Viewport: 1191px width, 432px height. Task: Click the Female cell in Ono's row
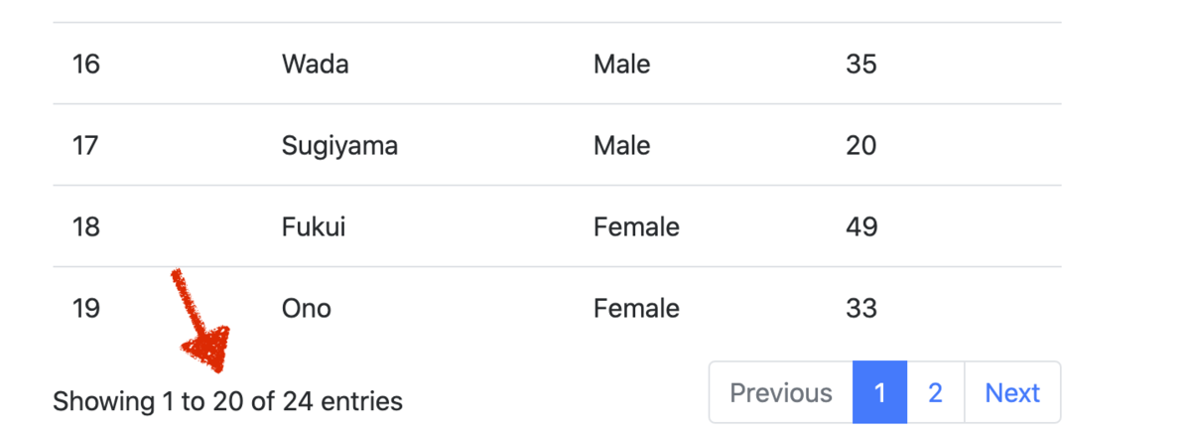[636, 309]
